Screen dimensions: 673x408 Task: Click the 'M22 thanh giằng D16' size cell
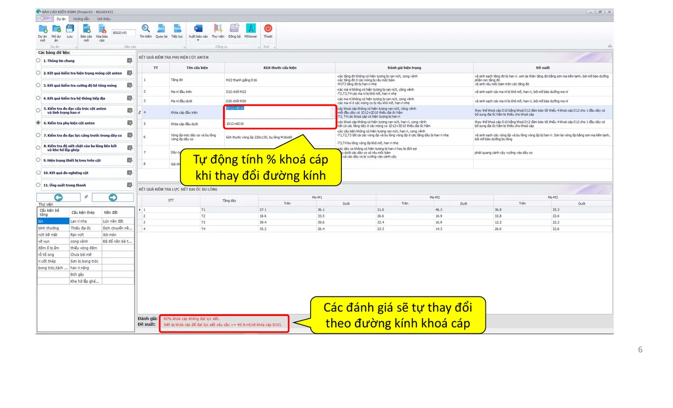pos(280,80)
